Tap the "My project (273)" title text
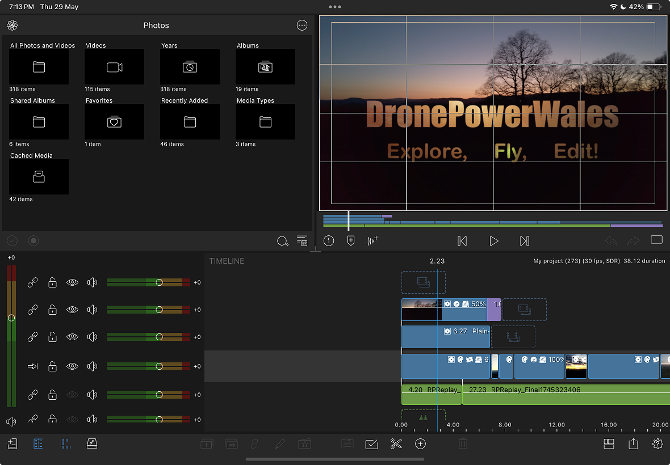This screenshot has height=465, width=670. click(556, 261)
